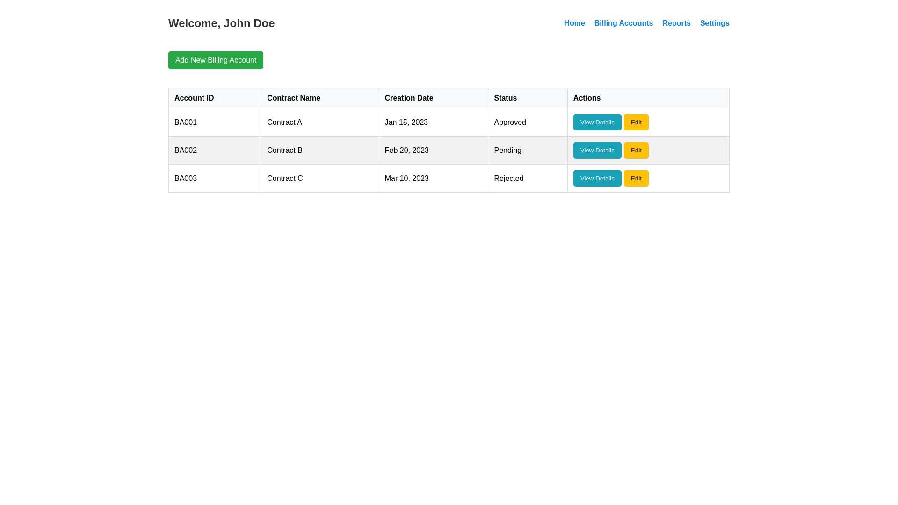Open the Home navigation link
The image size is (898, 505).
coord(574,23)
